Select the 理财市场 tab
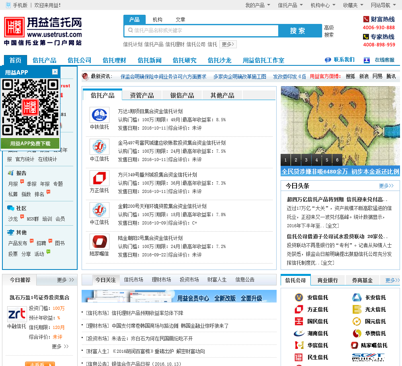Viewport: 402px width, 366px height. (161, 280)
